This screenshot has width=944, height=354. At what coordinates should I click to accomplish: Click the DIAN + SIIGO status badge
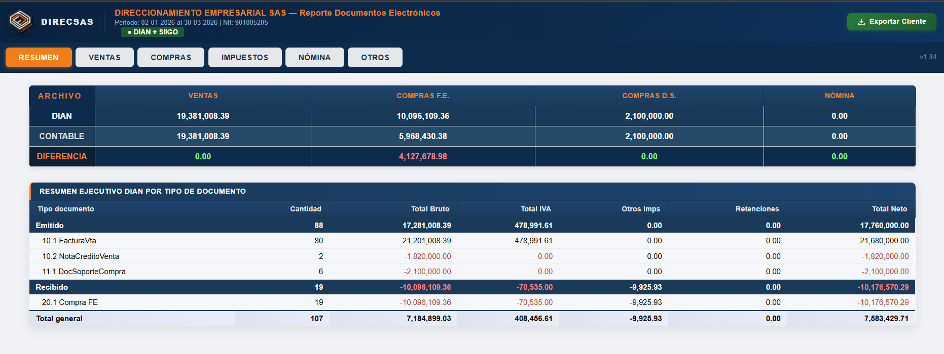point(153,32)
